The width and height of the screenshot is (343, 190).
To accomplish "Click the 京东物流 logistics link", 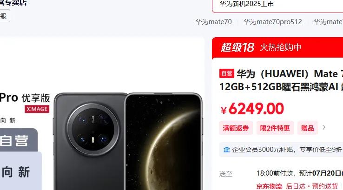I will (269, 186).
